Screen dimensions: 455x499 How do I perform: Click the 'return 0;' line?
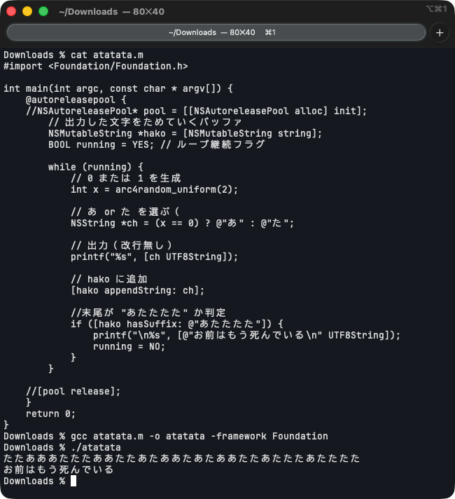pyautogui.click(x=50, y=413)
